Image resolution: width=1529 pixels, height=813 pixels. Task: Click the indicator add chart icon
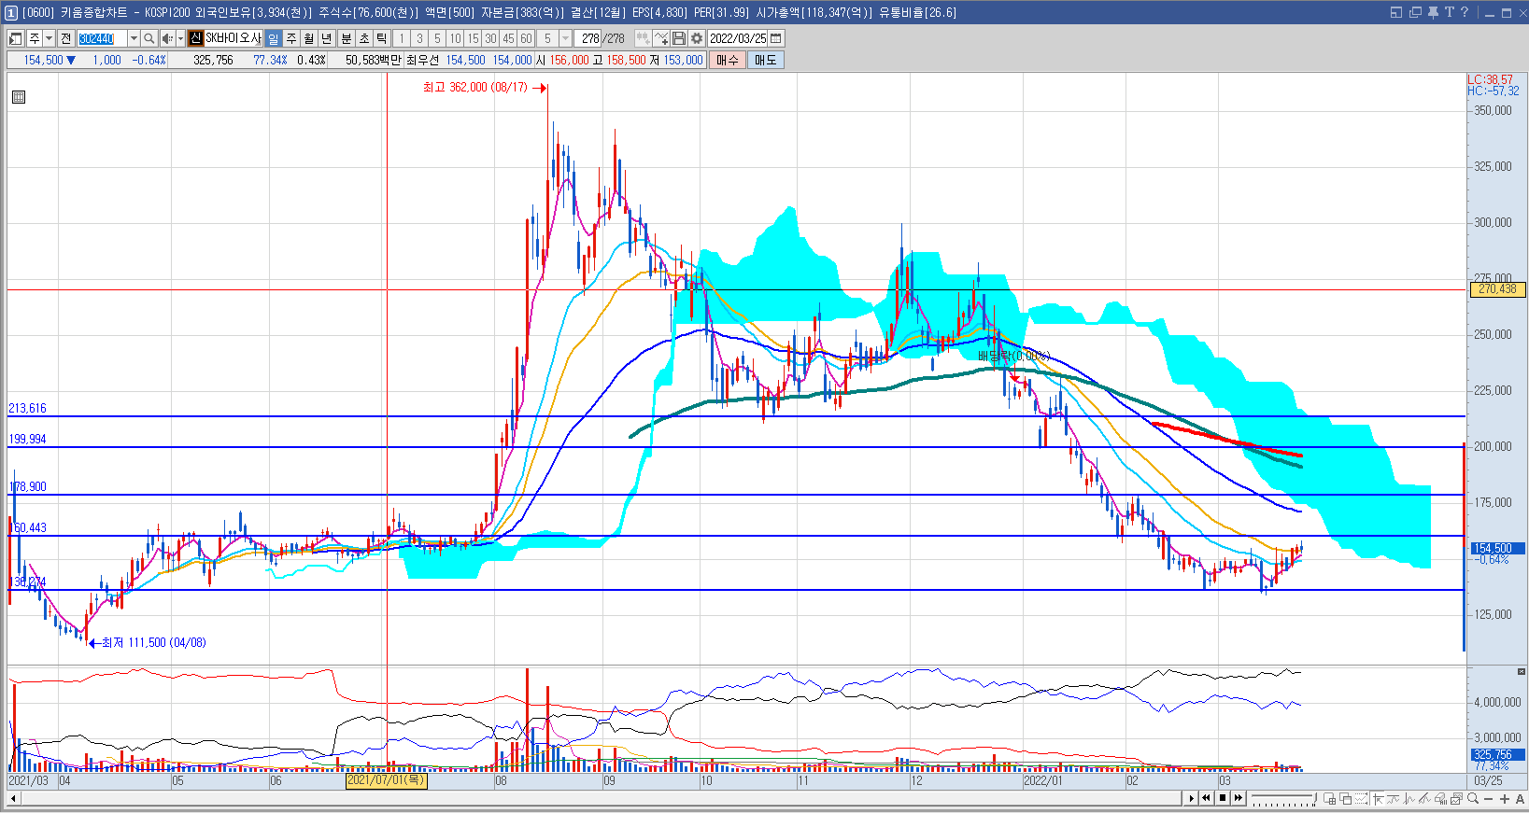pos(661,38)
